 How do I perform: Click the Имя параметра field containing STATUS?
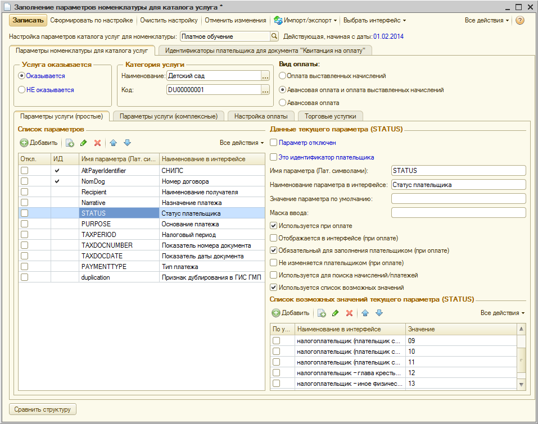458,171
